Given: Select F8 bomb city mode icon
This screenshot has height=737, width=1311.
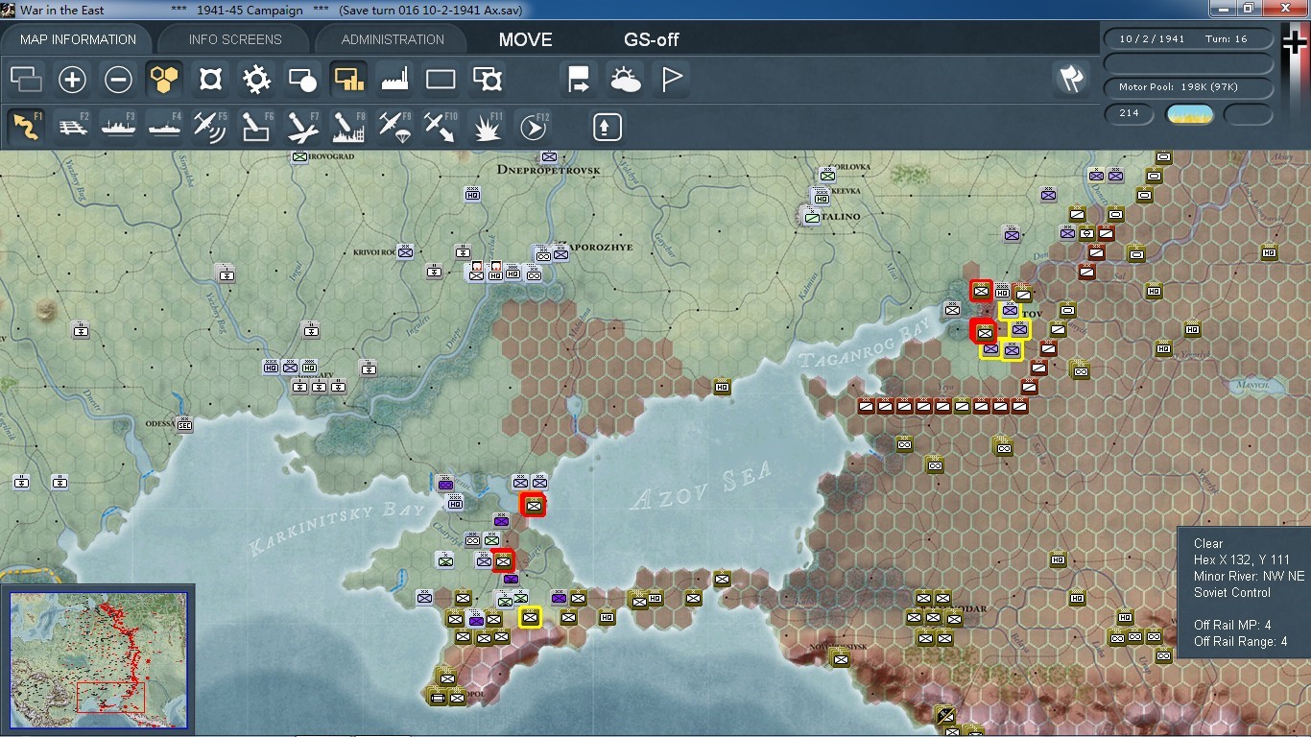Looking at the screenshot, I should (348, 127).
